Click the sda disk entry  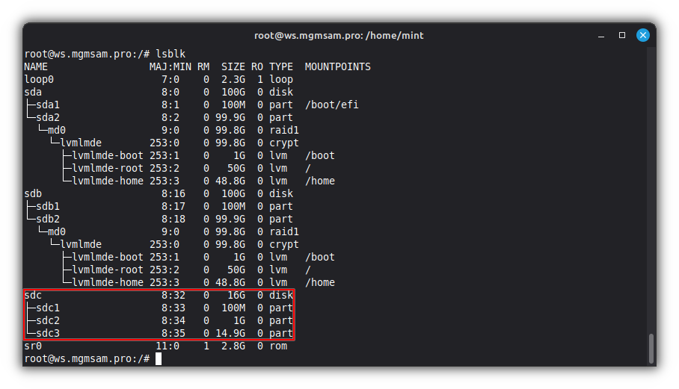click(x=34, y=92)
